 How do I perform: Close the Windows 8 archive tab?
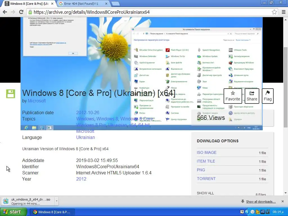tap(52, 4)
